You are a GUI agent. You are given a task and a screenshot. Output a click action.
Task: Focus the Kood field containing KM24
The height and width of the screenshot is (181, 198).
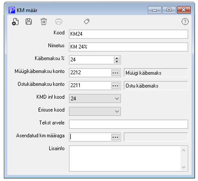tap(129, 34)
